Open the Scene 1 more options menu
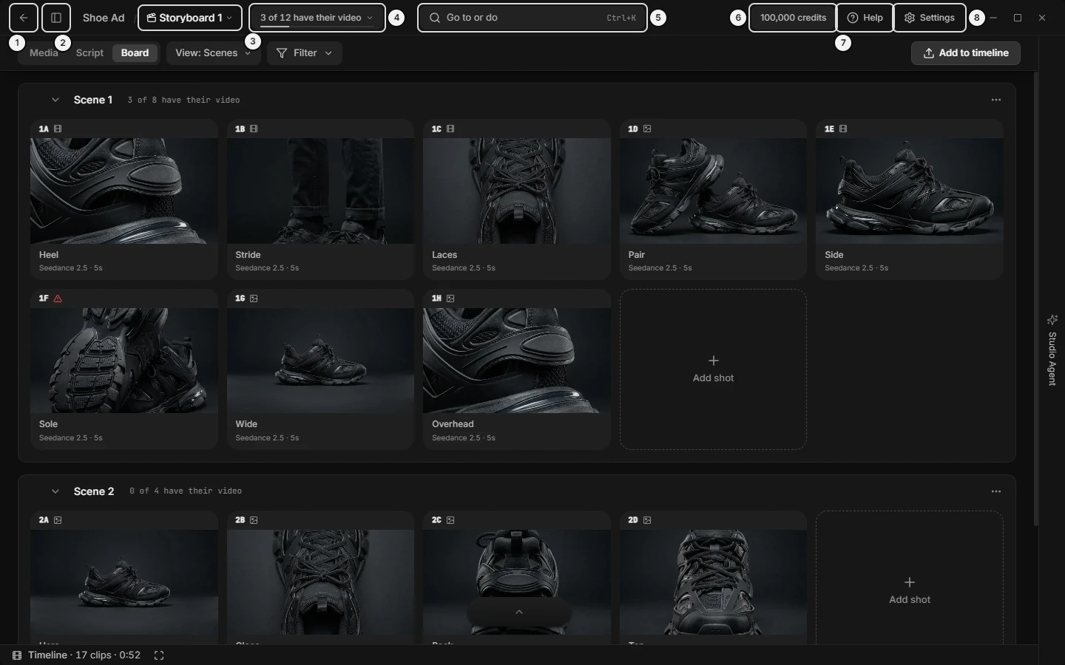 pyautogui.click(x=996, y=100)
